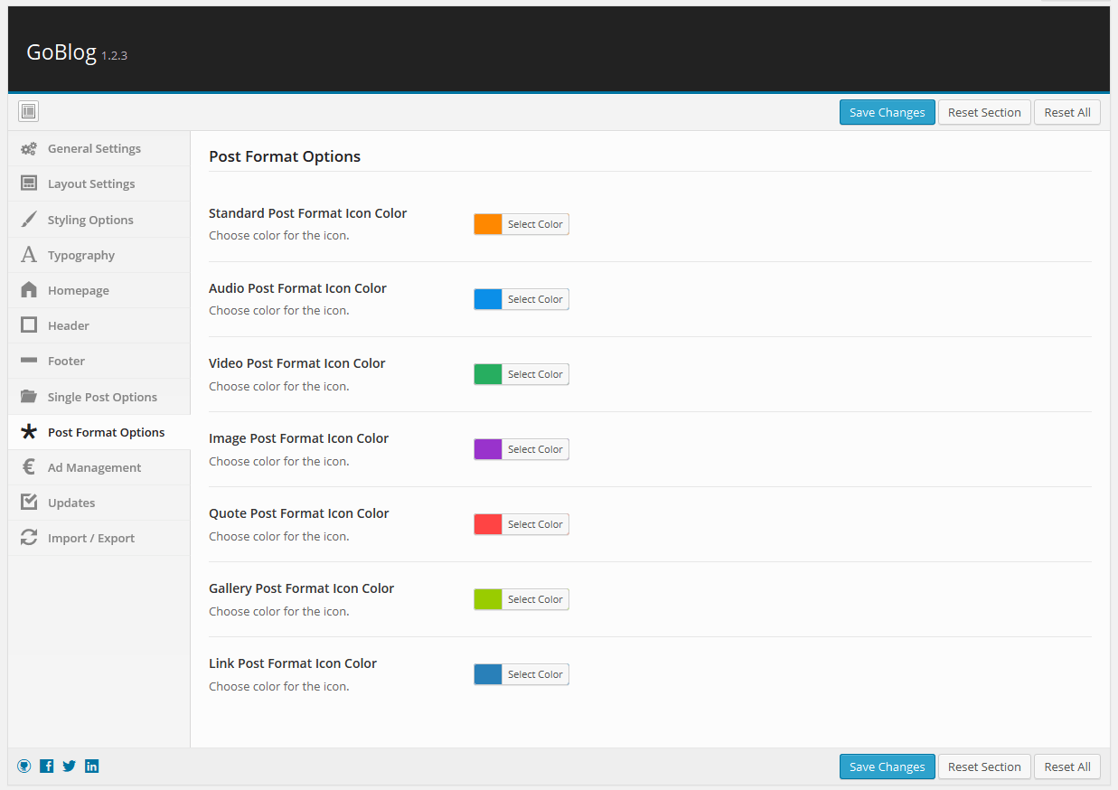Open the Footer section
The image size is (1118, 790).
click(x=99, y=361)
